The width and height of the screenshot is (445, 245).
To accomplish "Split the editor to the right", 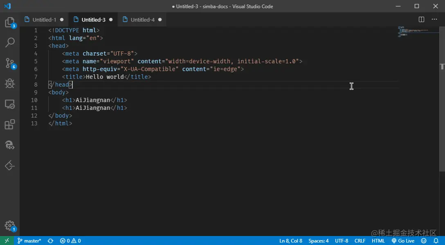I will click(421, 20).
